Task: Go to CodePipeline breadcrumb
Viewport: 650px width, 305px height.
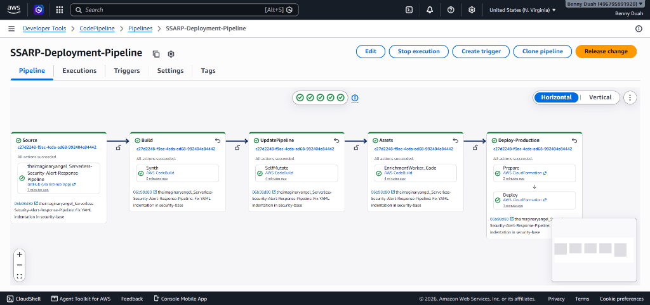Action: (x=97, y=28)
